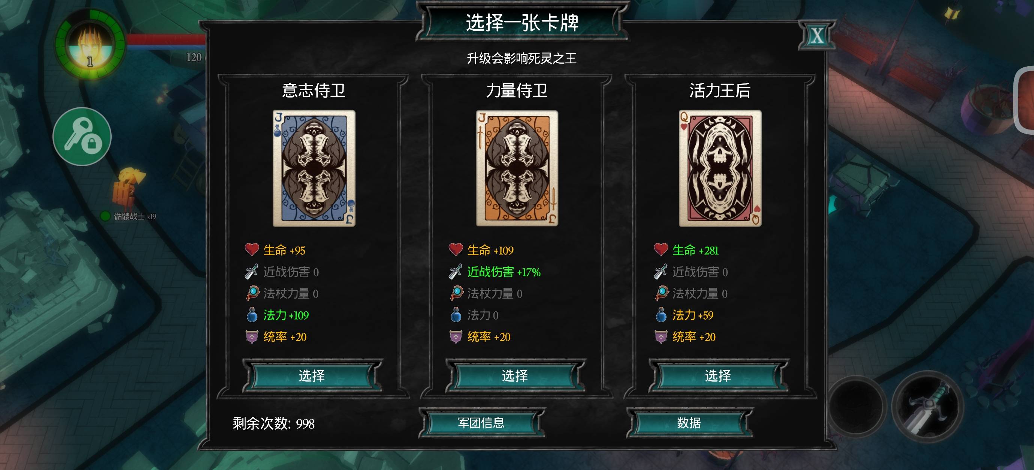
Task: Click the red health bar
Action: click(166, 39)
